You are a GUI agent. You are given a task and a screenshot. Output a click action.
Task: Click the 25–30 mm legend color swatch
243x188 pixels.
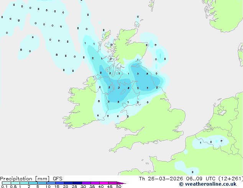click(77, 183)
